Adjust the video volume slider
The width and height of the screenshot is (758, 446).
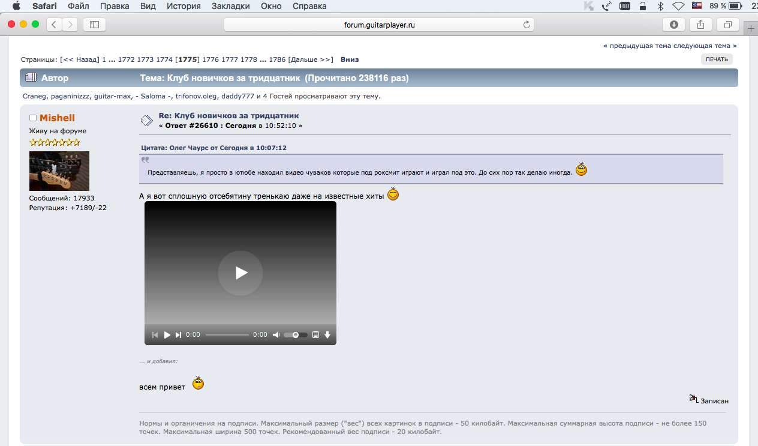[296, 335]
